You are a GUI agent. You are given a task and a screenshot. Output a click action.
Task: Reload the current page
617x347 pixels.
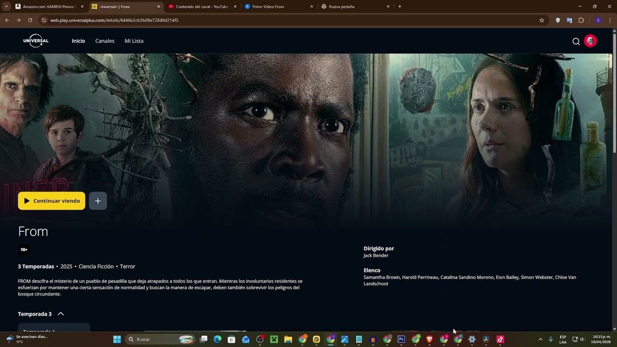(x=30, y=20)
